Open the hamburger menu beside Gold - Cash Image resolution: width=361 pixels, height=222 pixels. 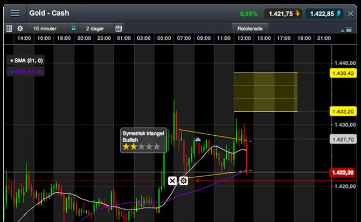[15, 13]
